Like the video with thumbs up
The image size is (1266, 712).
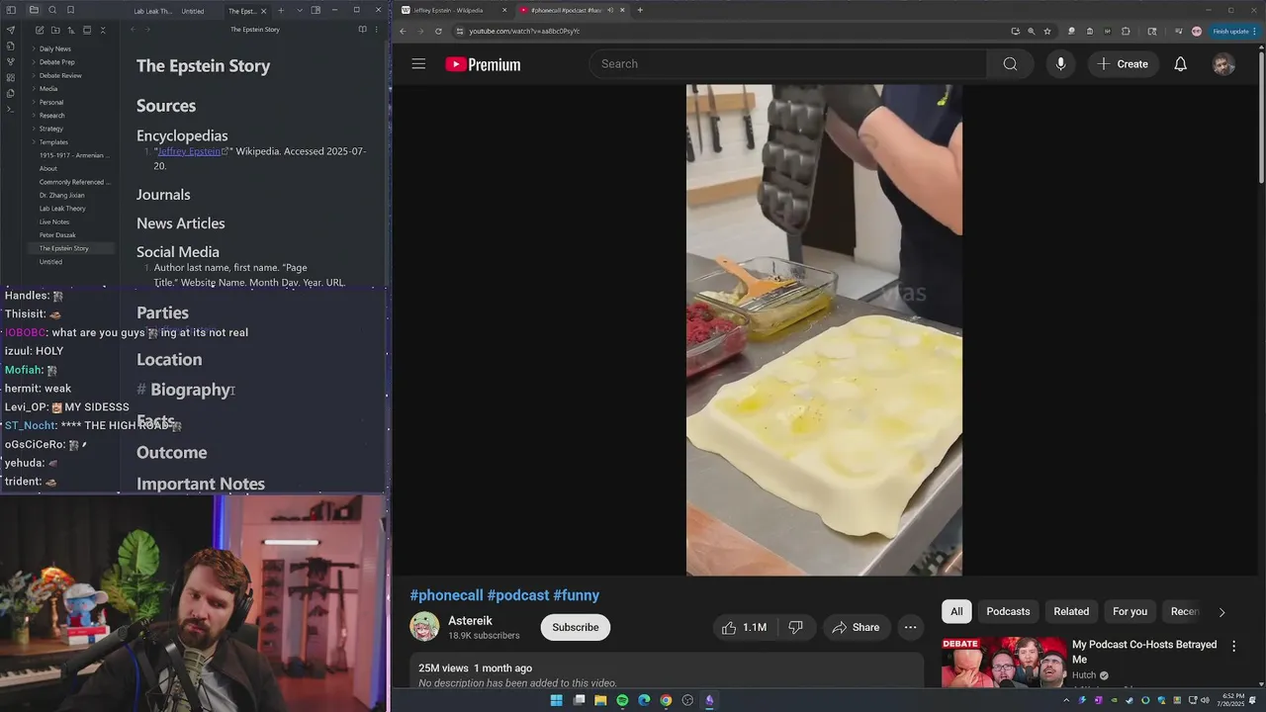745,627
